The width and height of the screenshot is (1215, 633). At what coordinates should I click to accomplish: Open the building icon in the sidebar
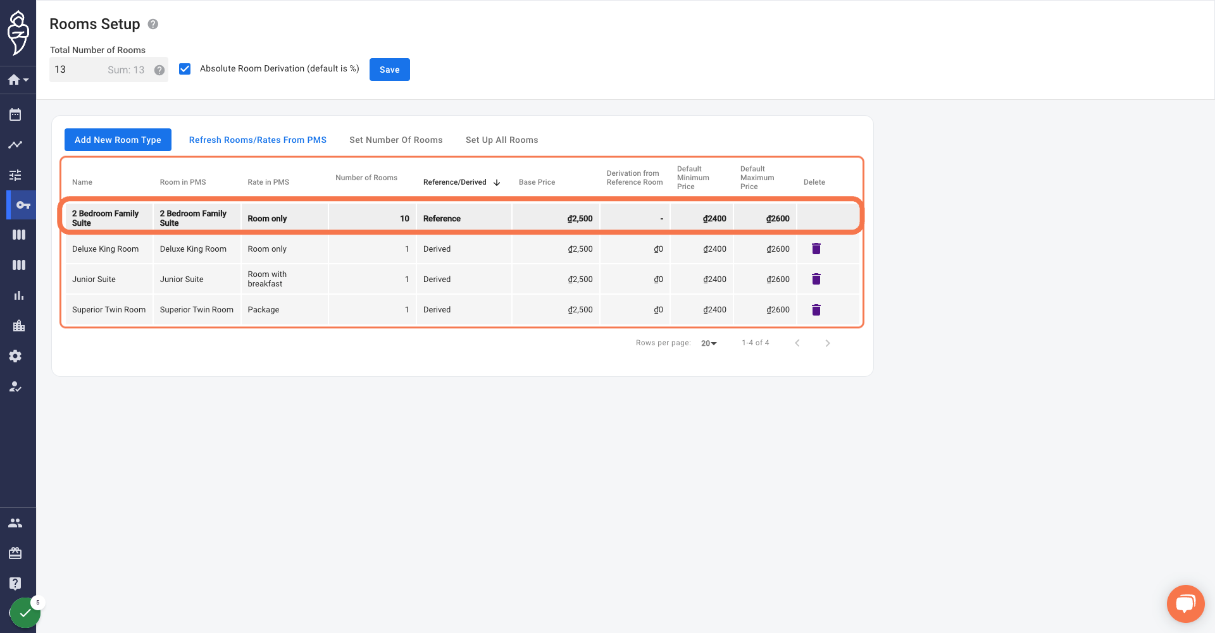point(19,326)
